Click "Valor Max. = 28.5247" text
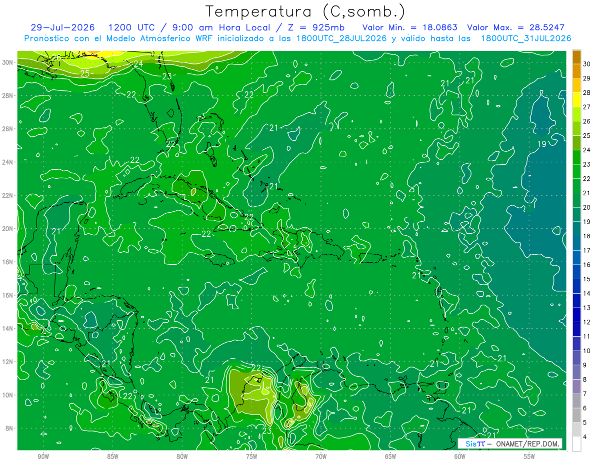 pyautogui.click(x=517, y=27)
